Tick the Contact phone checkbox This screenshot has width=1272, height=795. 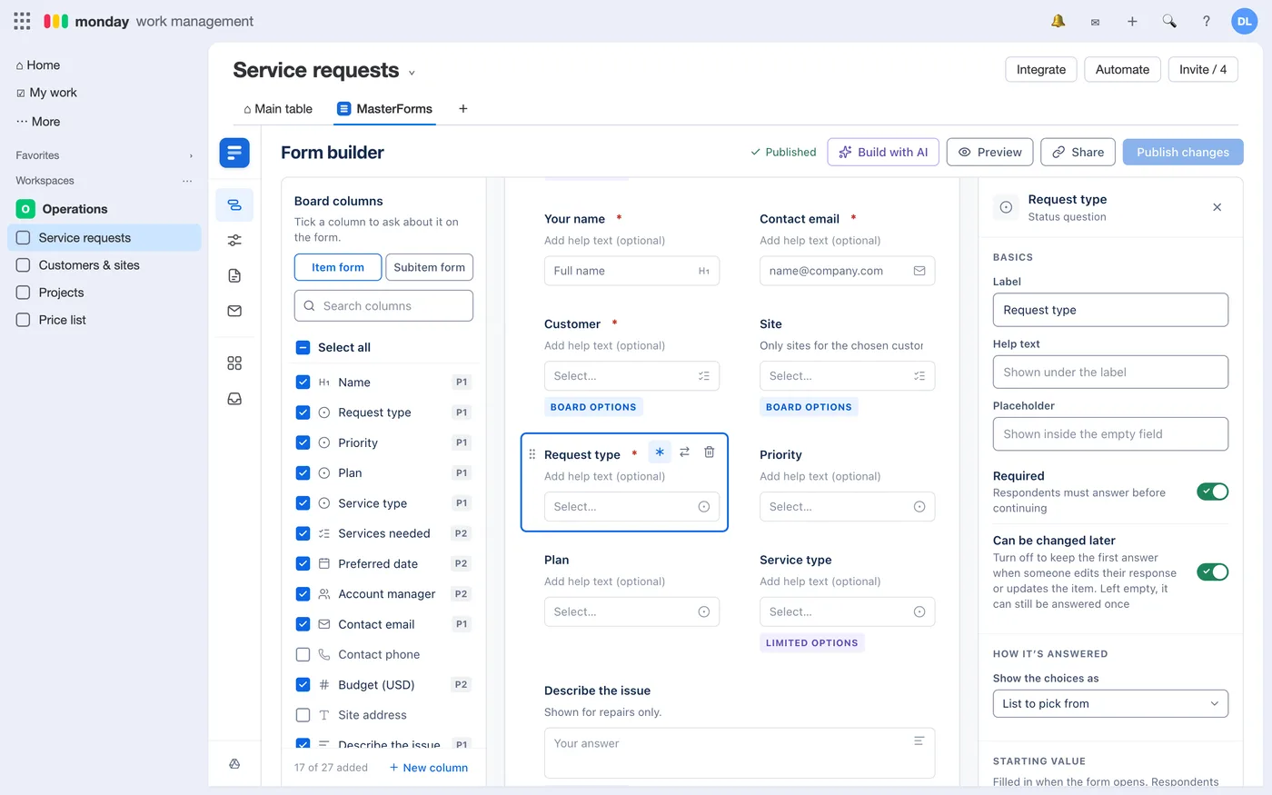303,654
